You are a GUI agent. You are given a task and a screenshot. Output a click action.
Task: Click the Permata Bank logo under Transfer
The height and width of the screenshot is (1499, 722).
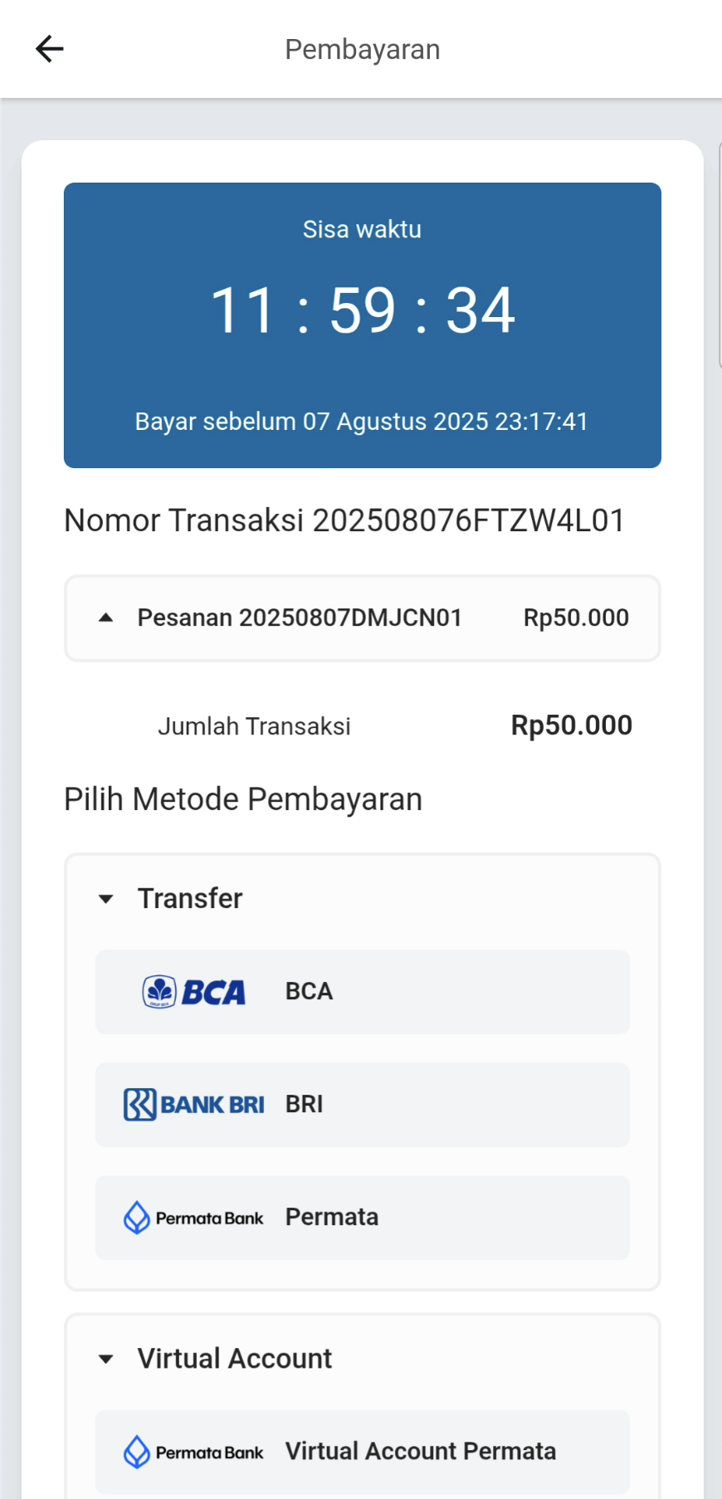coord(194,1218)
